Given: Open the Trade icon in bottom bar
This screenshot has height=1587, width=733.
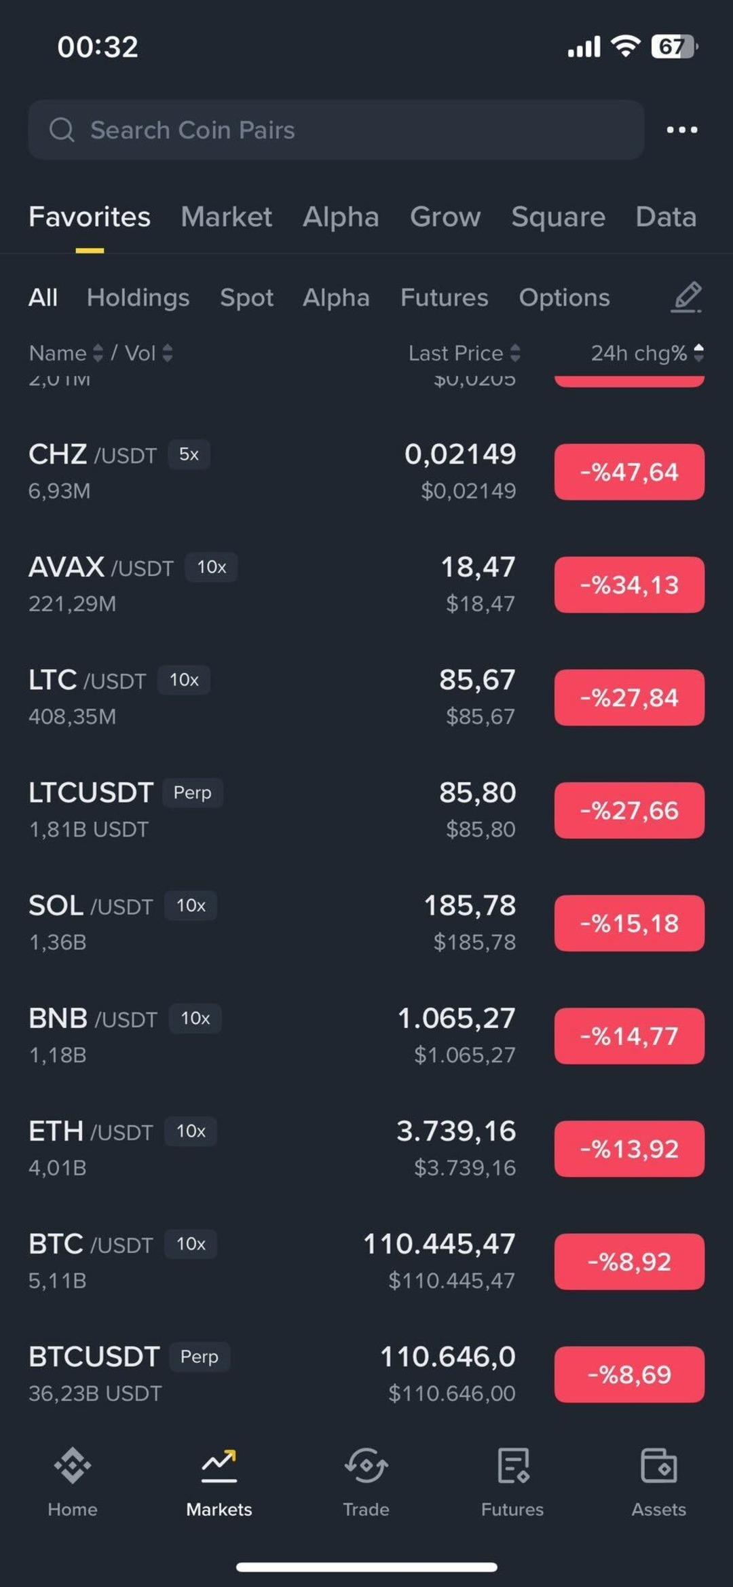Looking at the screenshot, I should pyautogui.click(x=366, y=1465).
